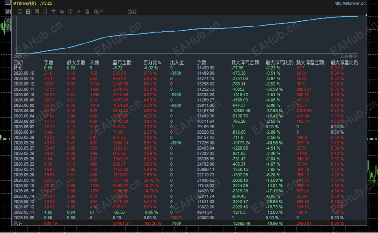The image size is (378, 233).
Task: Select the 持仓 open positions row label
Action: click(18, 68)
